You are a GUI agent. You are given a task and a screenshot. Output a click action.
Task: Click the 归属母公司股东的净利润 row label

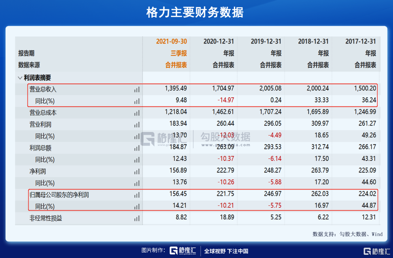click(x=59, y=195)
